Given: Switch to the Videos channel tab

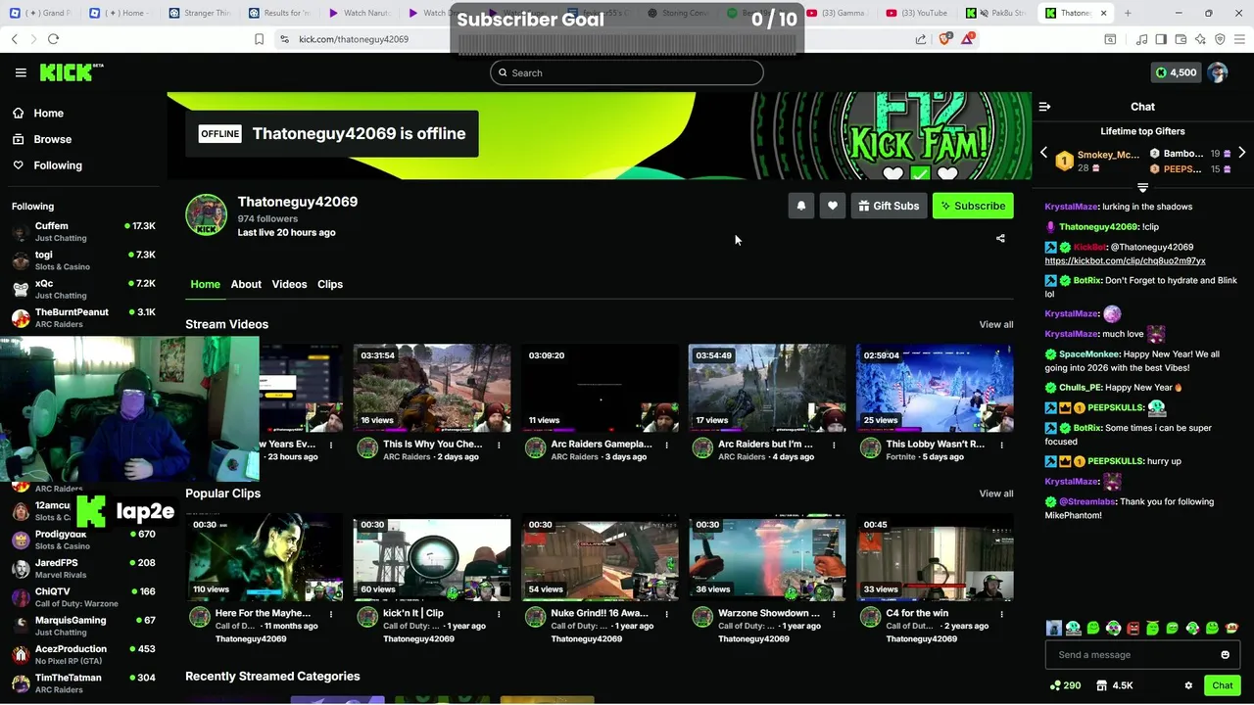Looking at the screenshot, I should click(x=289, y=284).
